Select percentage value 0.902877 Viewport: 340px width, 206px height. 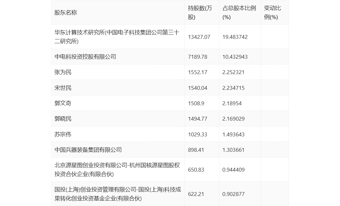pos(233,194)
